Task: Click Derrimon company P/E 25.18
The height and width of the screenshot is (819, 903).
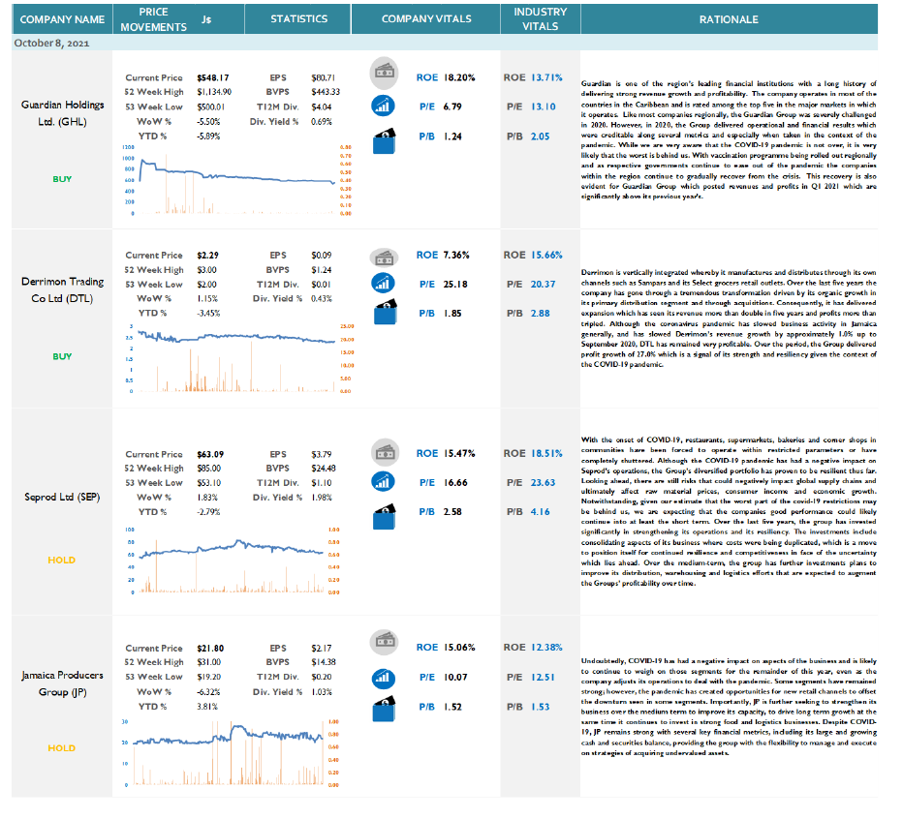Action: pyautogui.click(x=455, y=285)
